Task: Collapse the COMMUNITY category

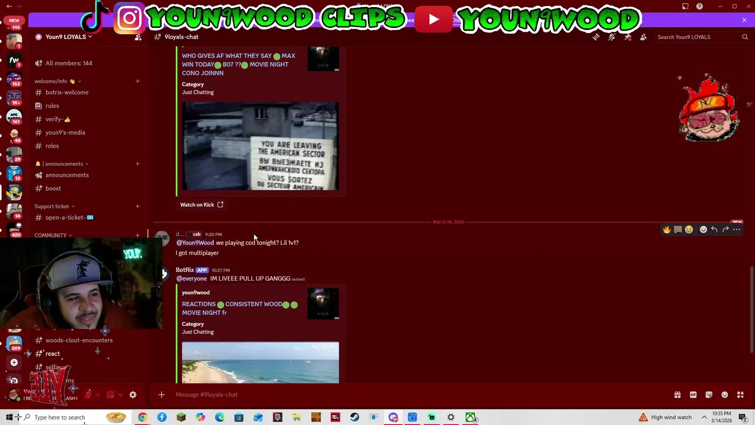Action: pos(53,235)
